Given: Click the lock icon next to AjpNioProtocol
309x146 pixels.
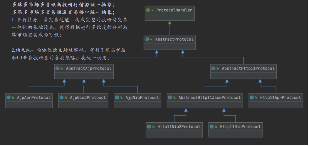Looking at the screenshot, I should [x=121, y=98].
